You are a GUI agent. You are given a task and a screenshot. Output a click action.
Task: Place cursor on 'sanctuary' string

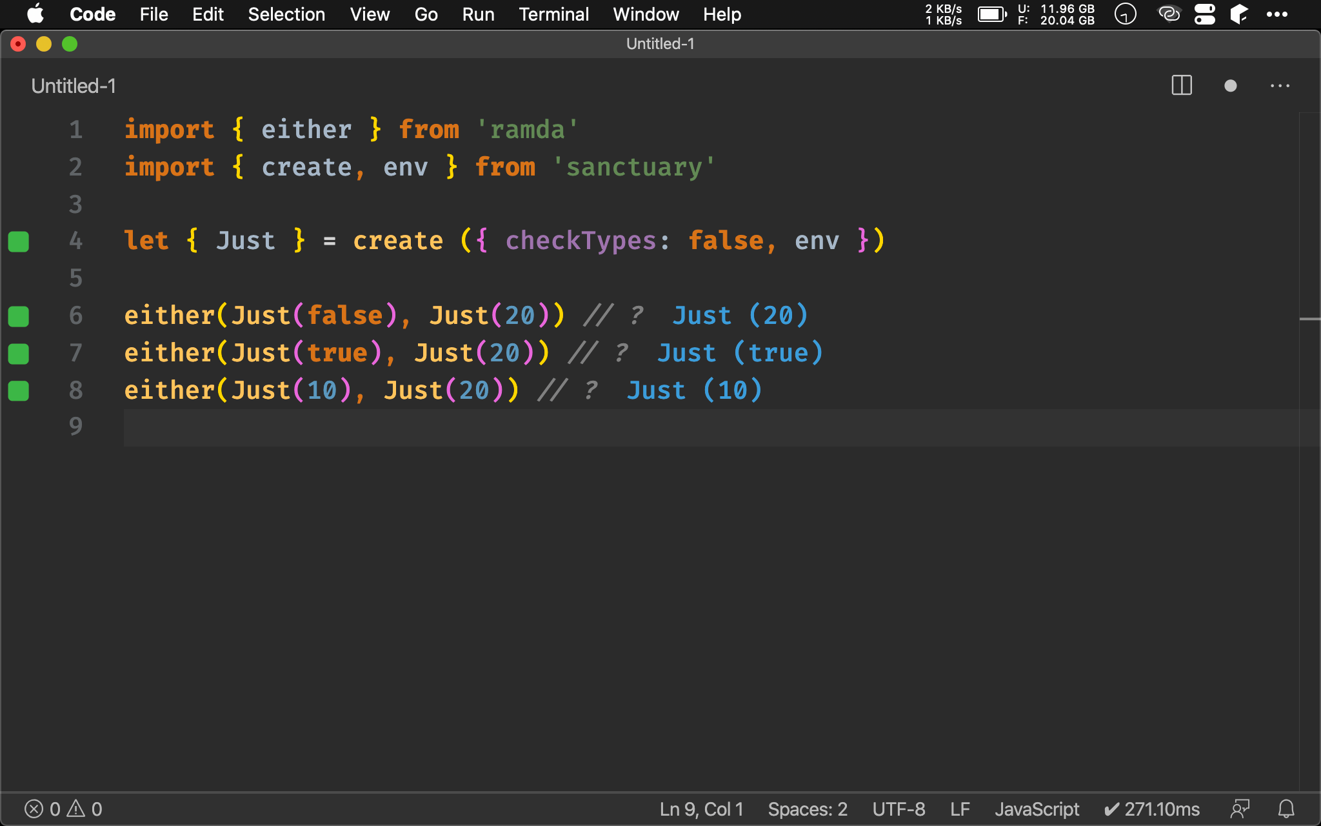point(634,167)
